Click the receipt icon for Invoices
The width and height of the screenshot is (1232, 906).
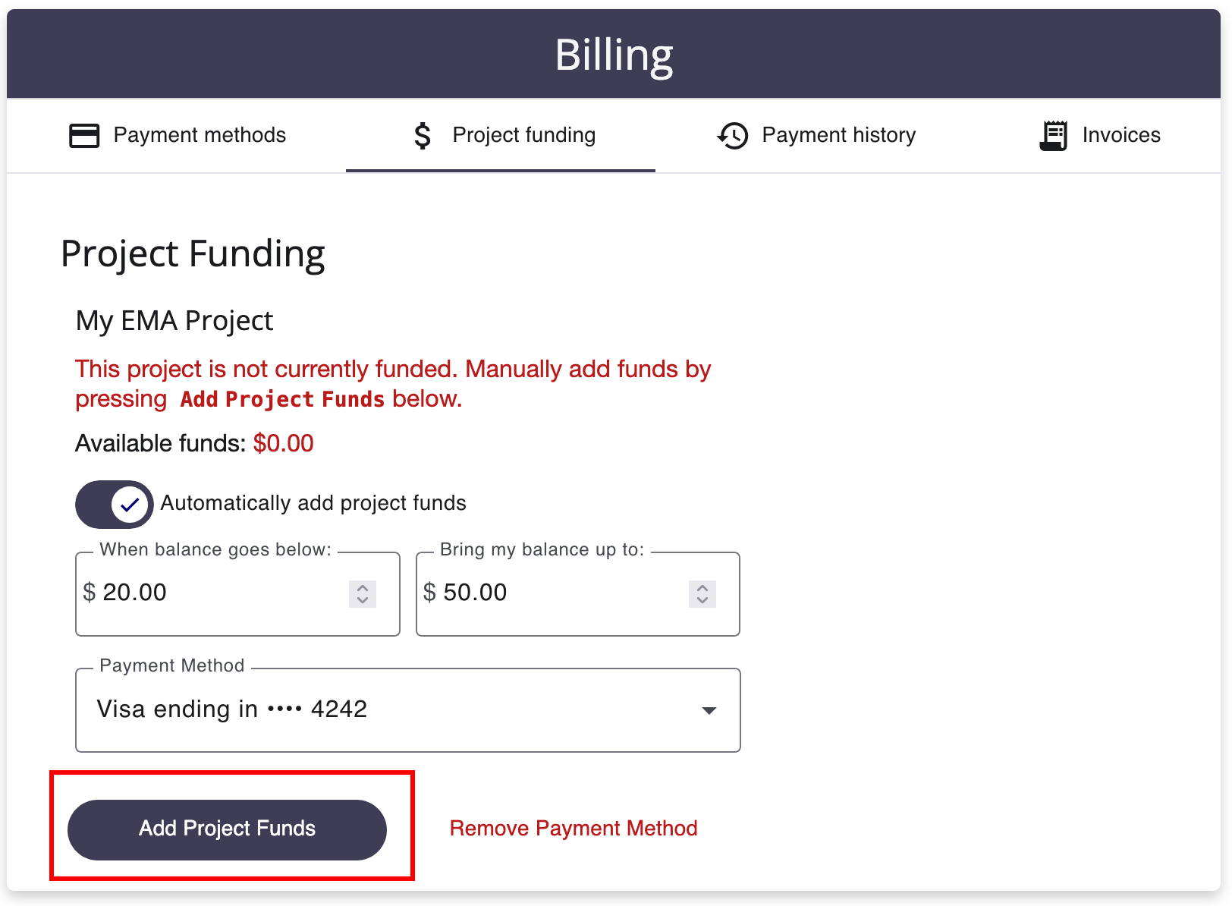click(1053, 136)
